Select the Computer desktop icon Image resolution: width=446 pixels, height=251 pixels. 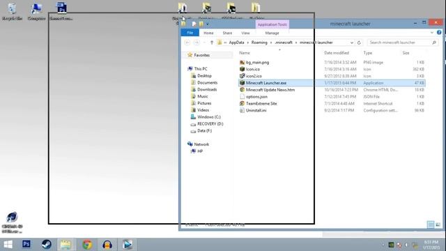36,11
